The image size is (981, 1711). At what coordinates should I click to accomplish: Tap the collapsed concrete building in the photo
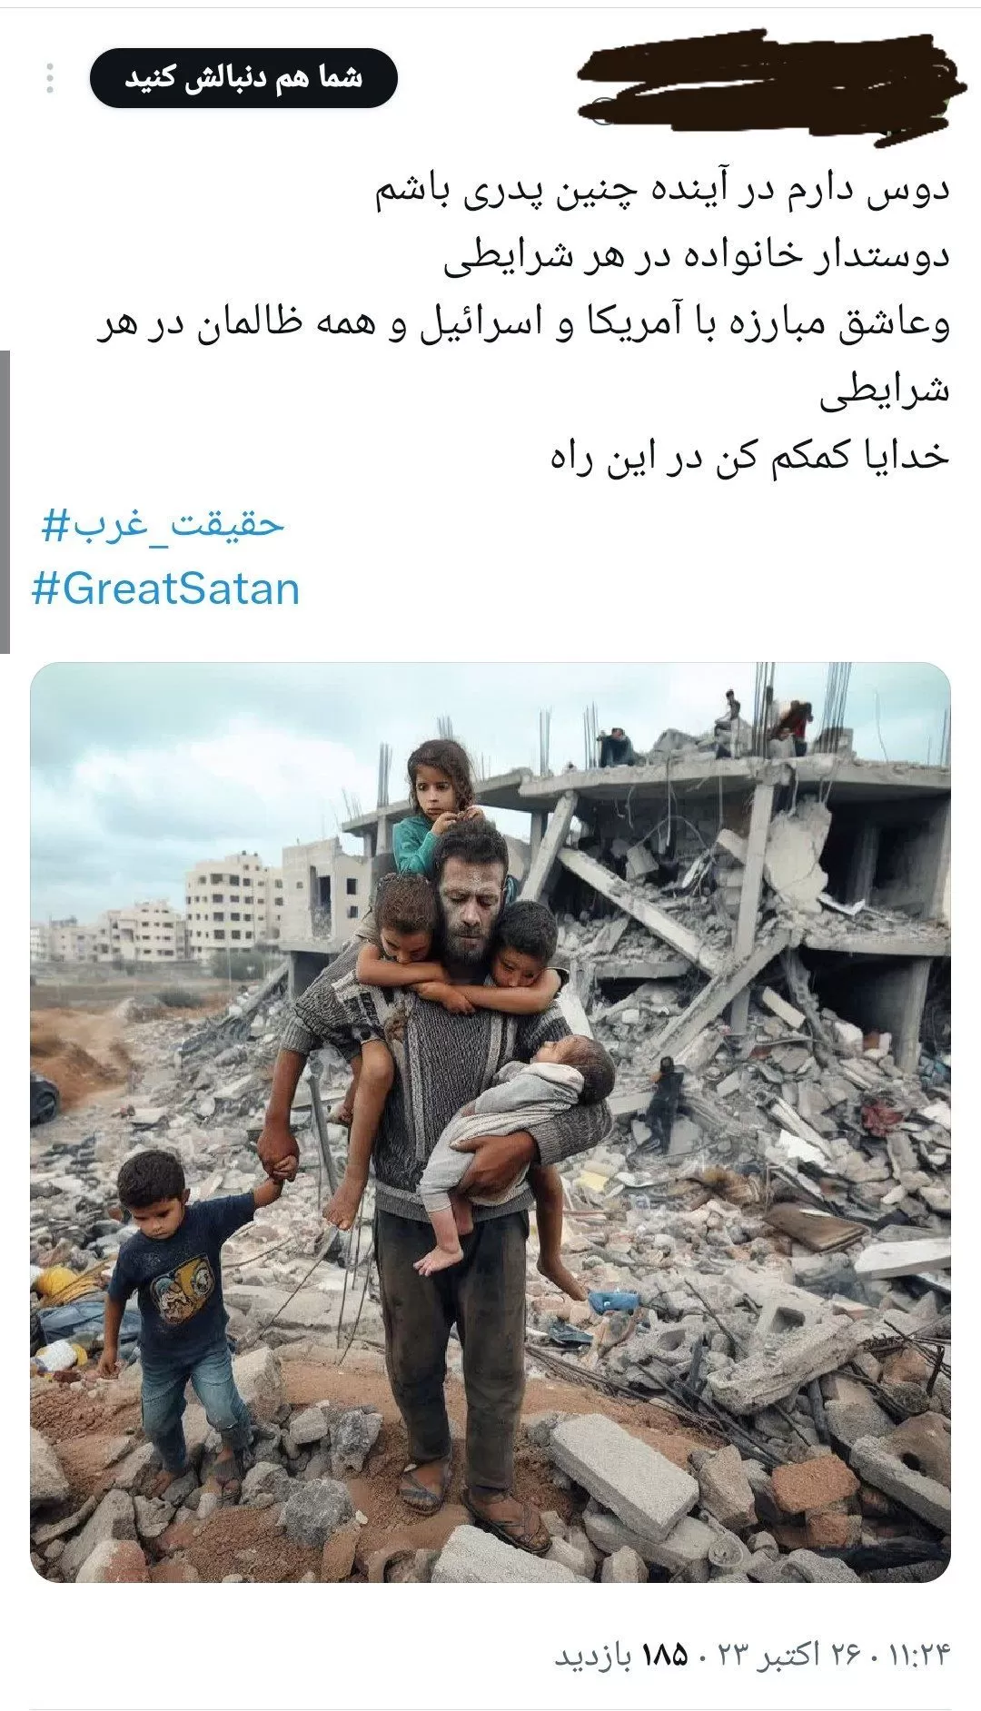pos(727,908)
